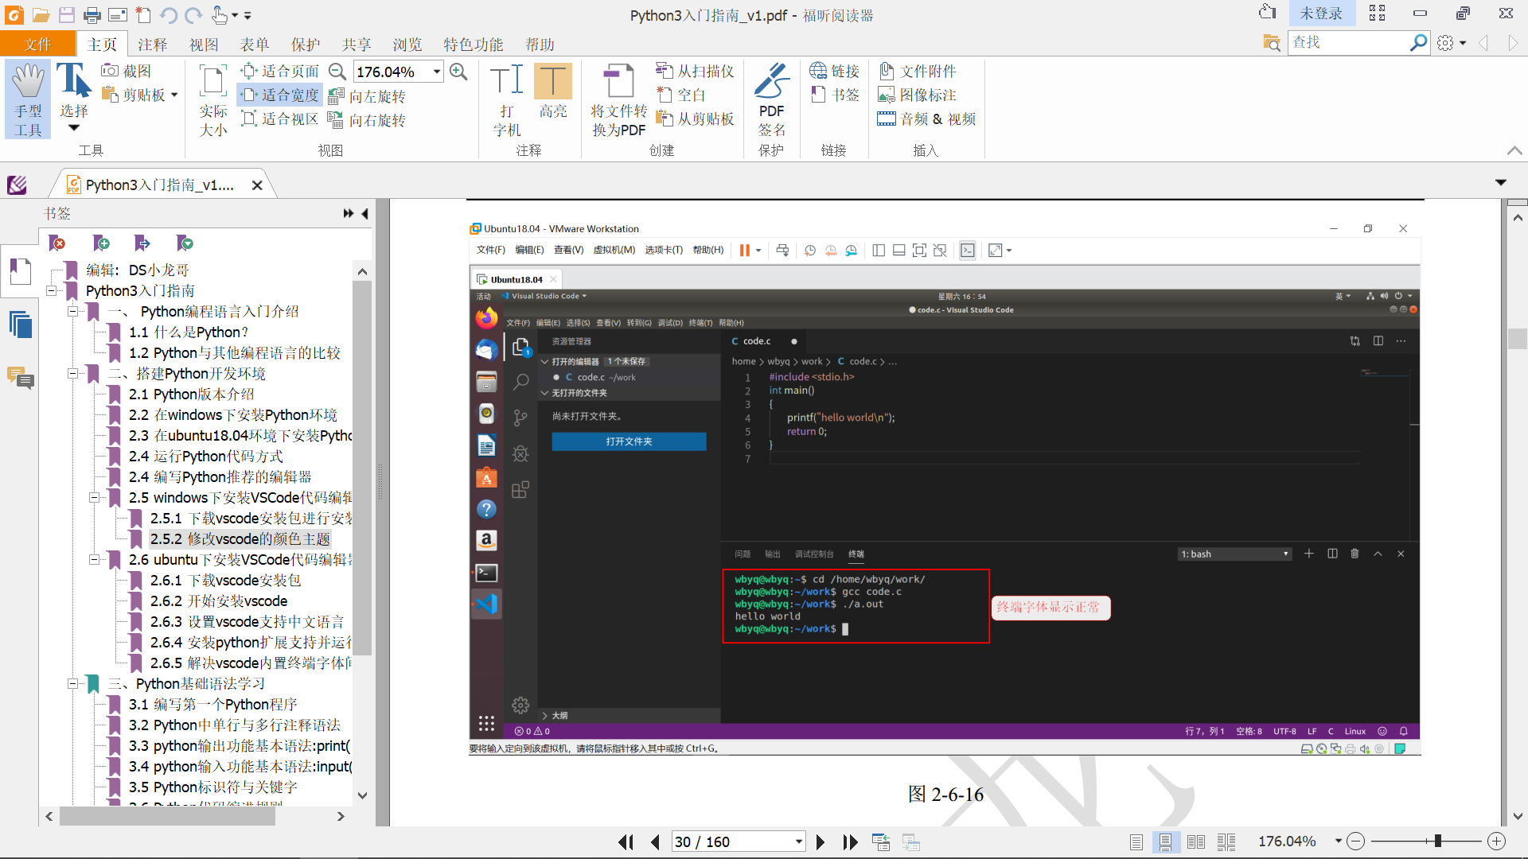Open bookmark 3.1 编写第一个Python程序
Viewport: 1528px width, 859px height.
click(x=213, y=705)
